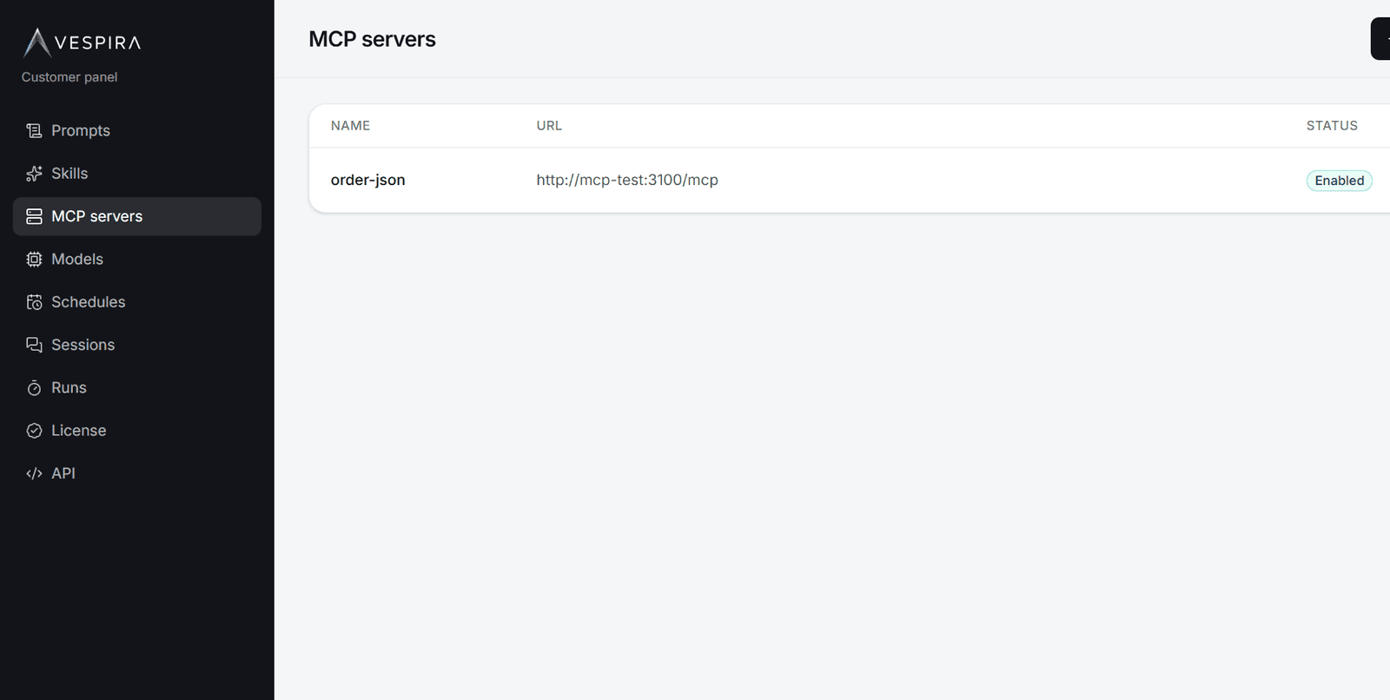1390x700 pixels.
Task: Click the License badge check icon
Action: tap(34, 431)
